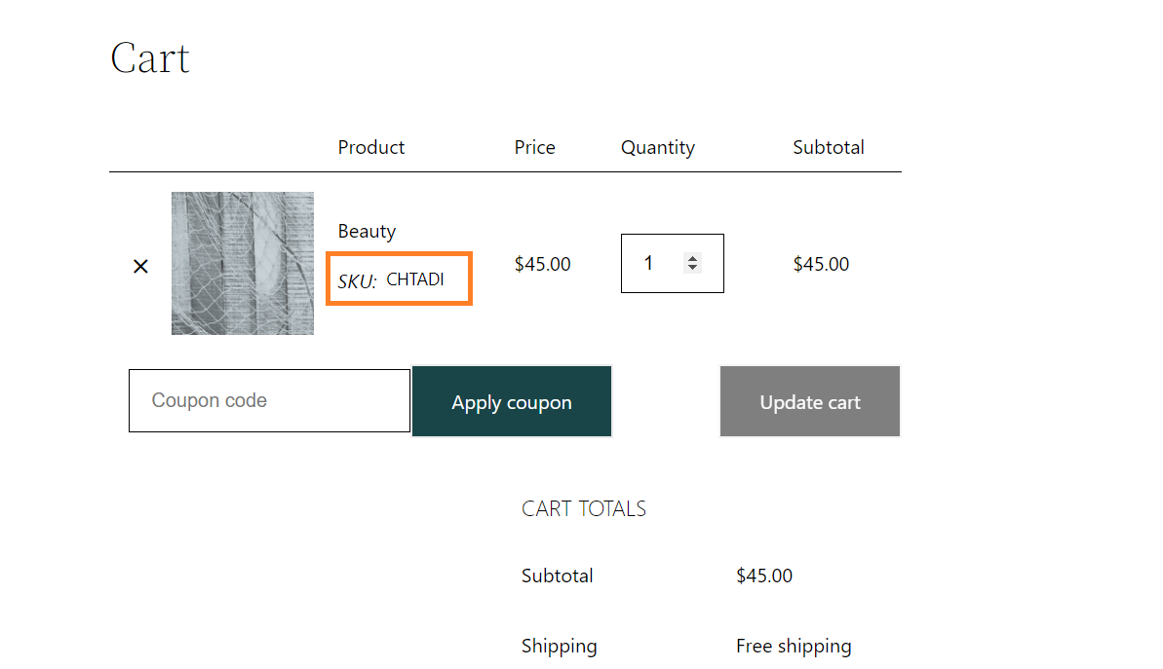Image resolution: width=1163 pixels, height=669 pixels.
Task: Click the Product column header
Action: (x=370, y=147)
